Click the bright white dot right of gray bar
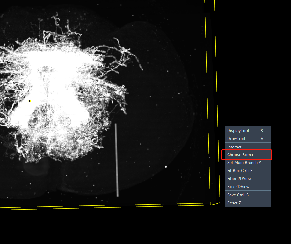Screen dimensions: 291x244 pyautogui.click(x=166, y=166)
